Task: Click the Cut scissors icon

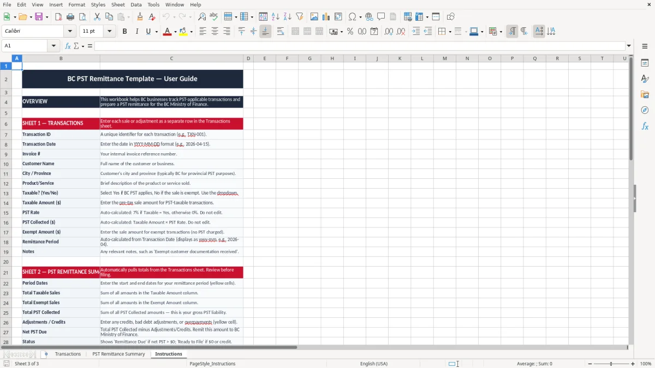Action: pos(97,17)
